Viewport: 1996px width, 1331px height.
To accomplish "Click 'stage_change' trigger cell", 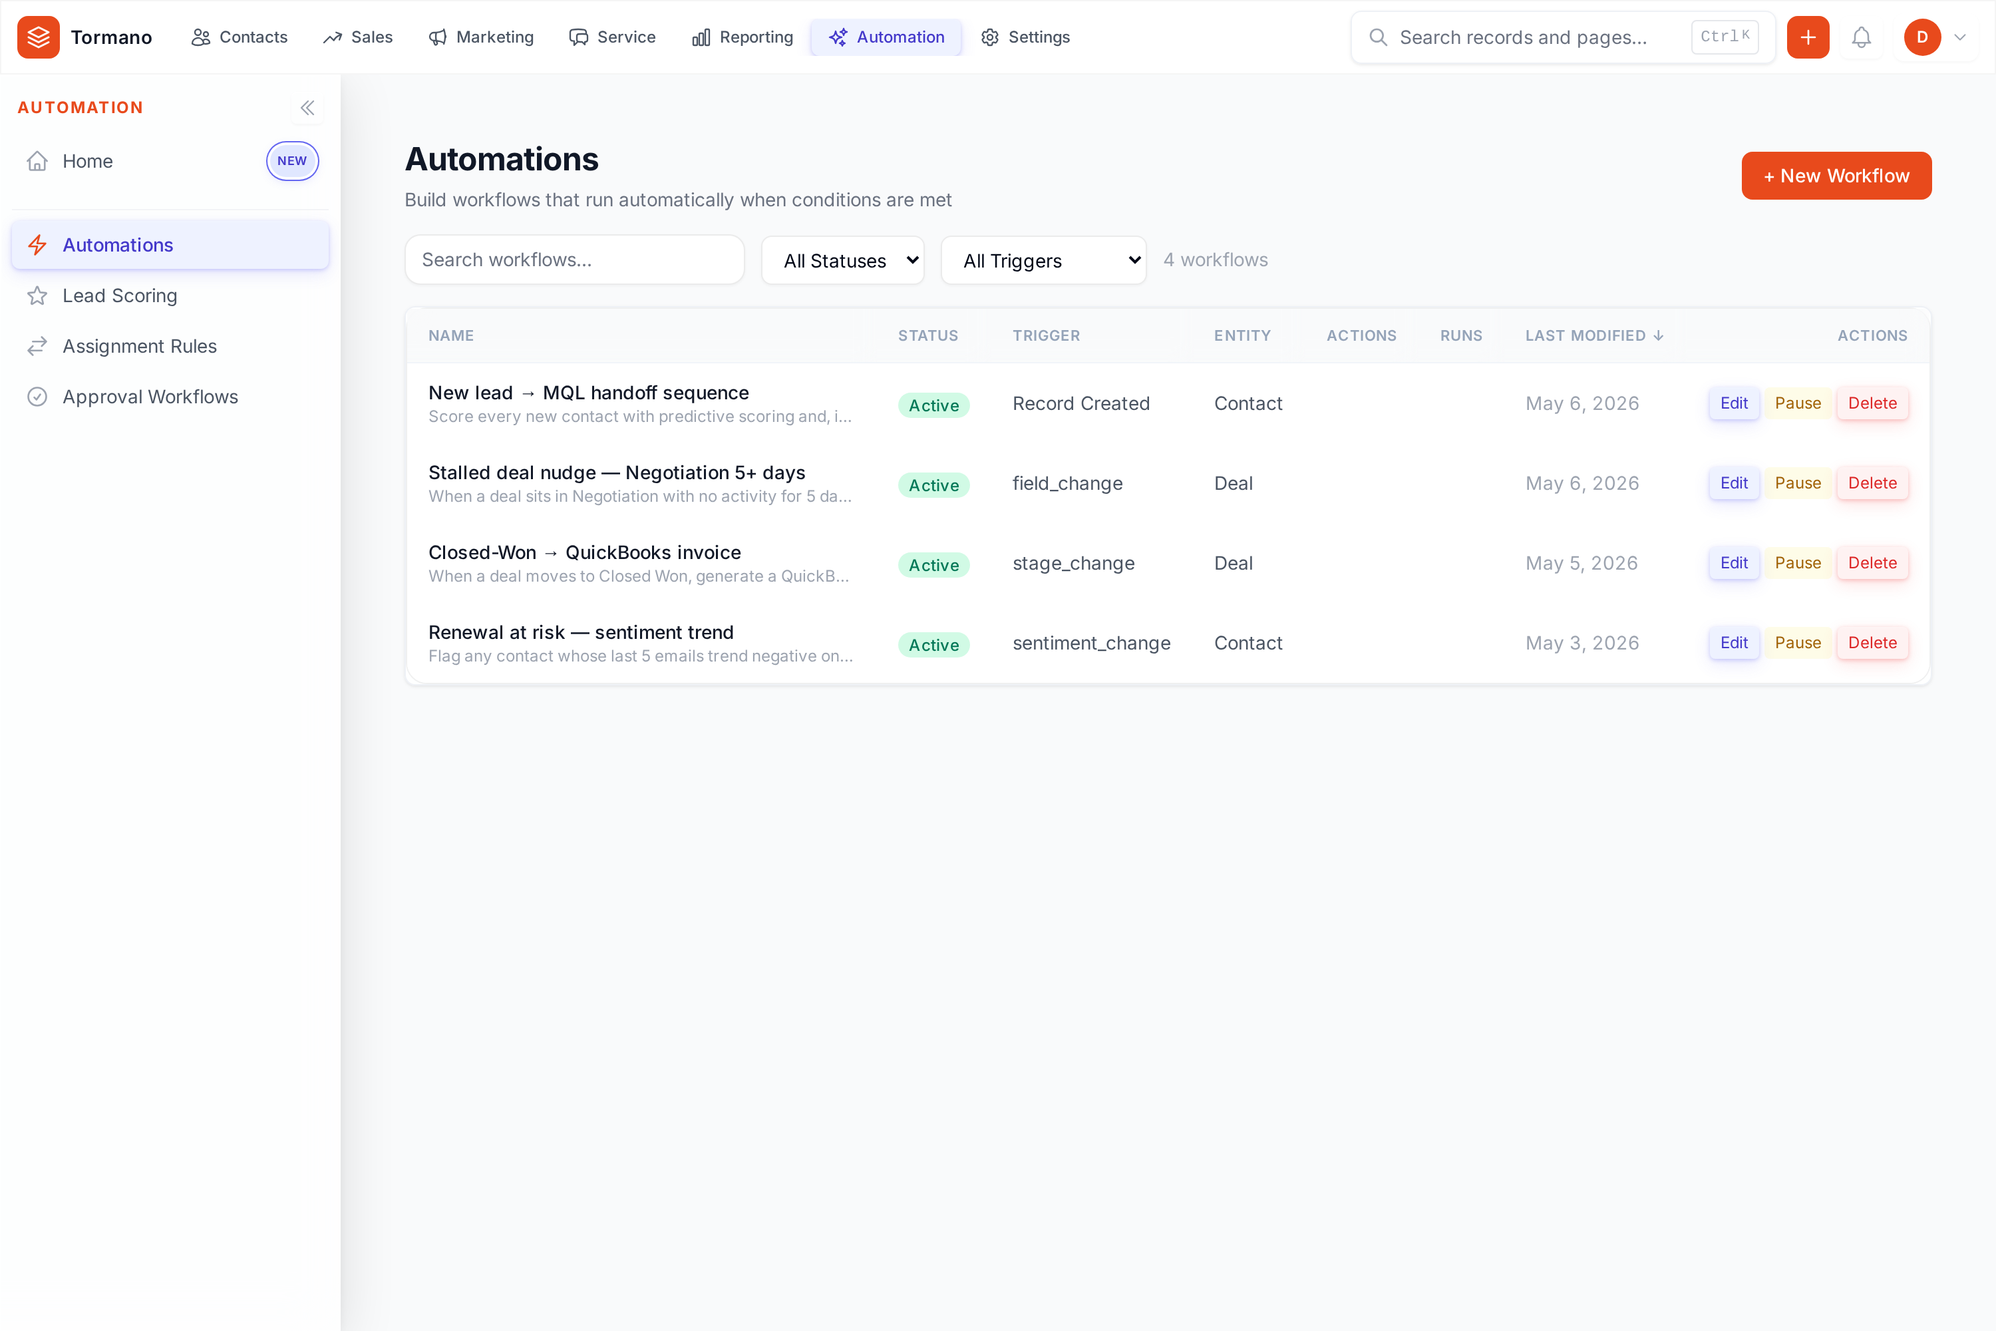I will tap(1074, 563).
